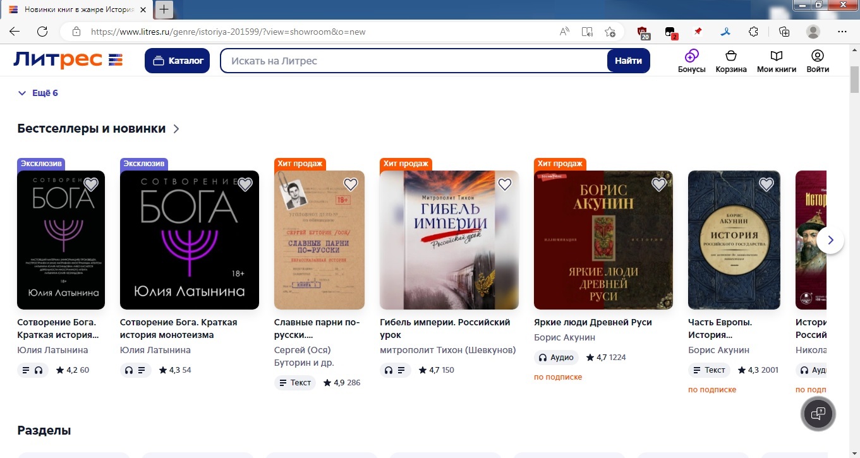Viewport: 860px width, 458px height.
Task: Open Бестселлеры и новинки section link
Action: coord(98,129)
